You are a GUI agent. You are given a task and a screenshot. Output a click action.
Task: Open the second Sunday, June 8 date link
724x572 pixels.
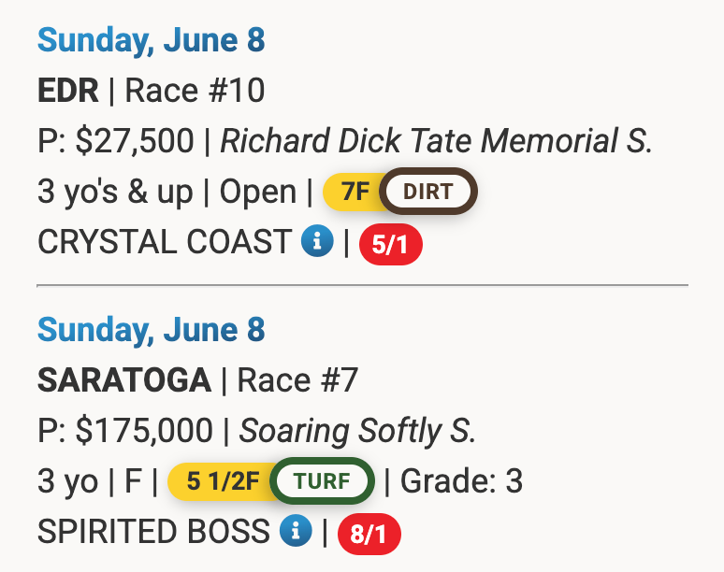click(x=152, y=330)
